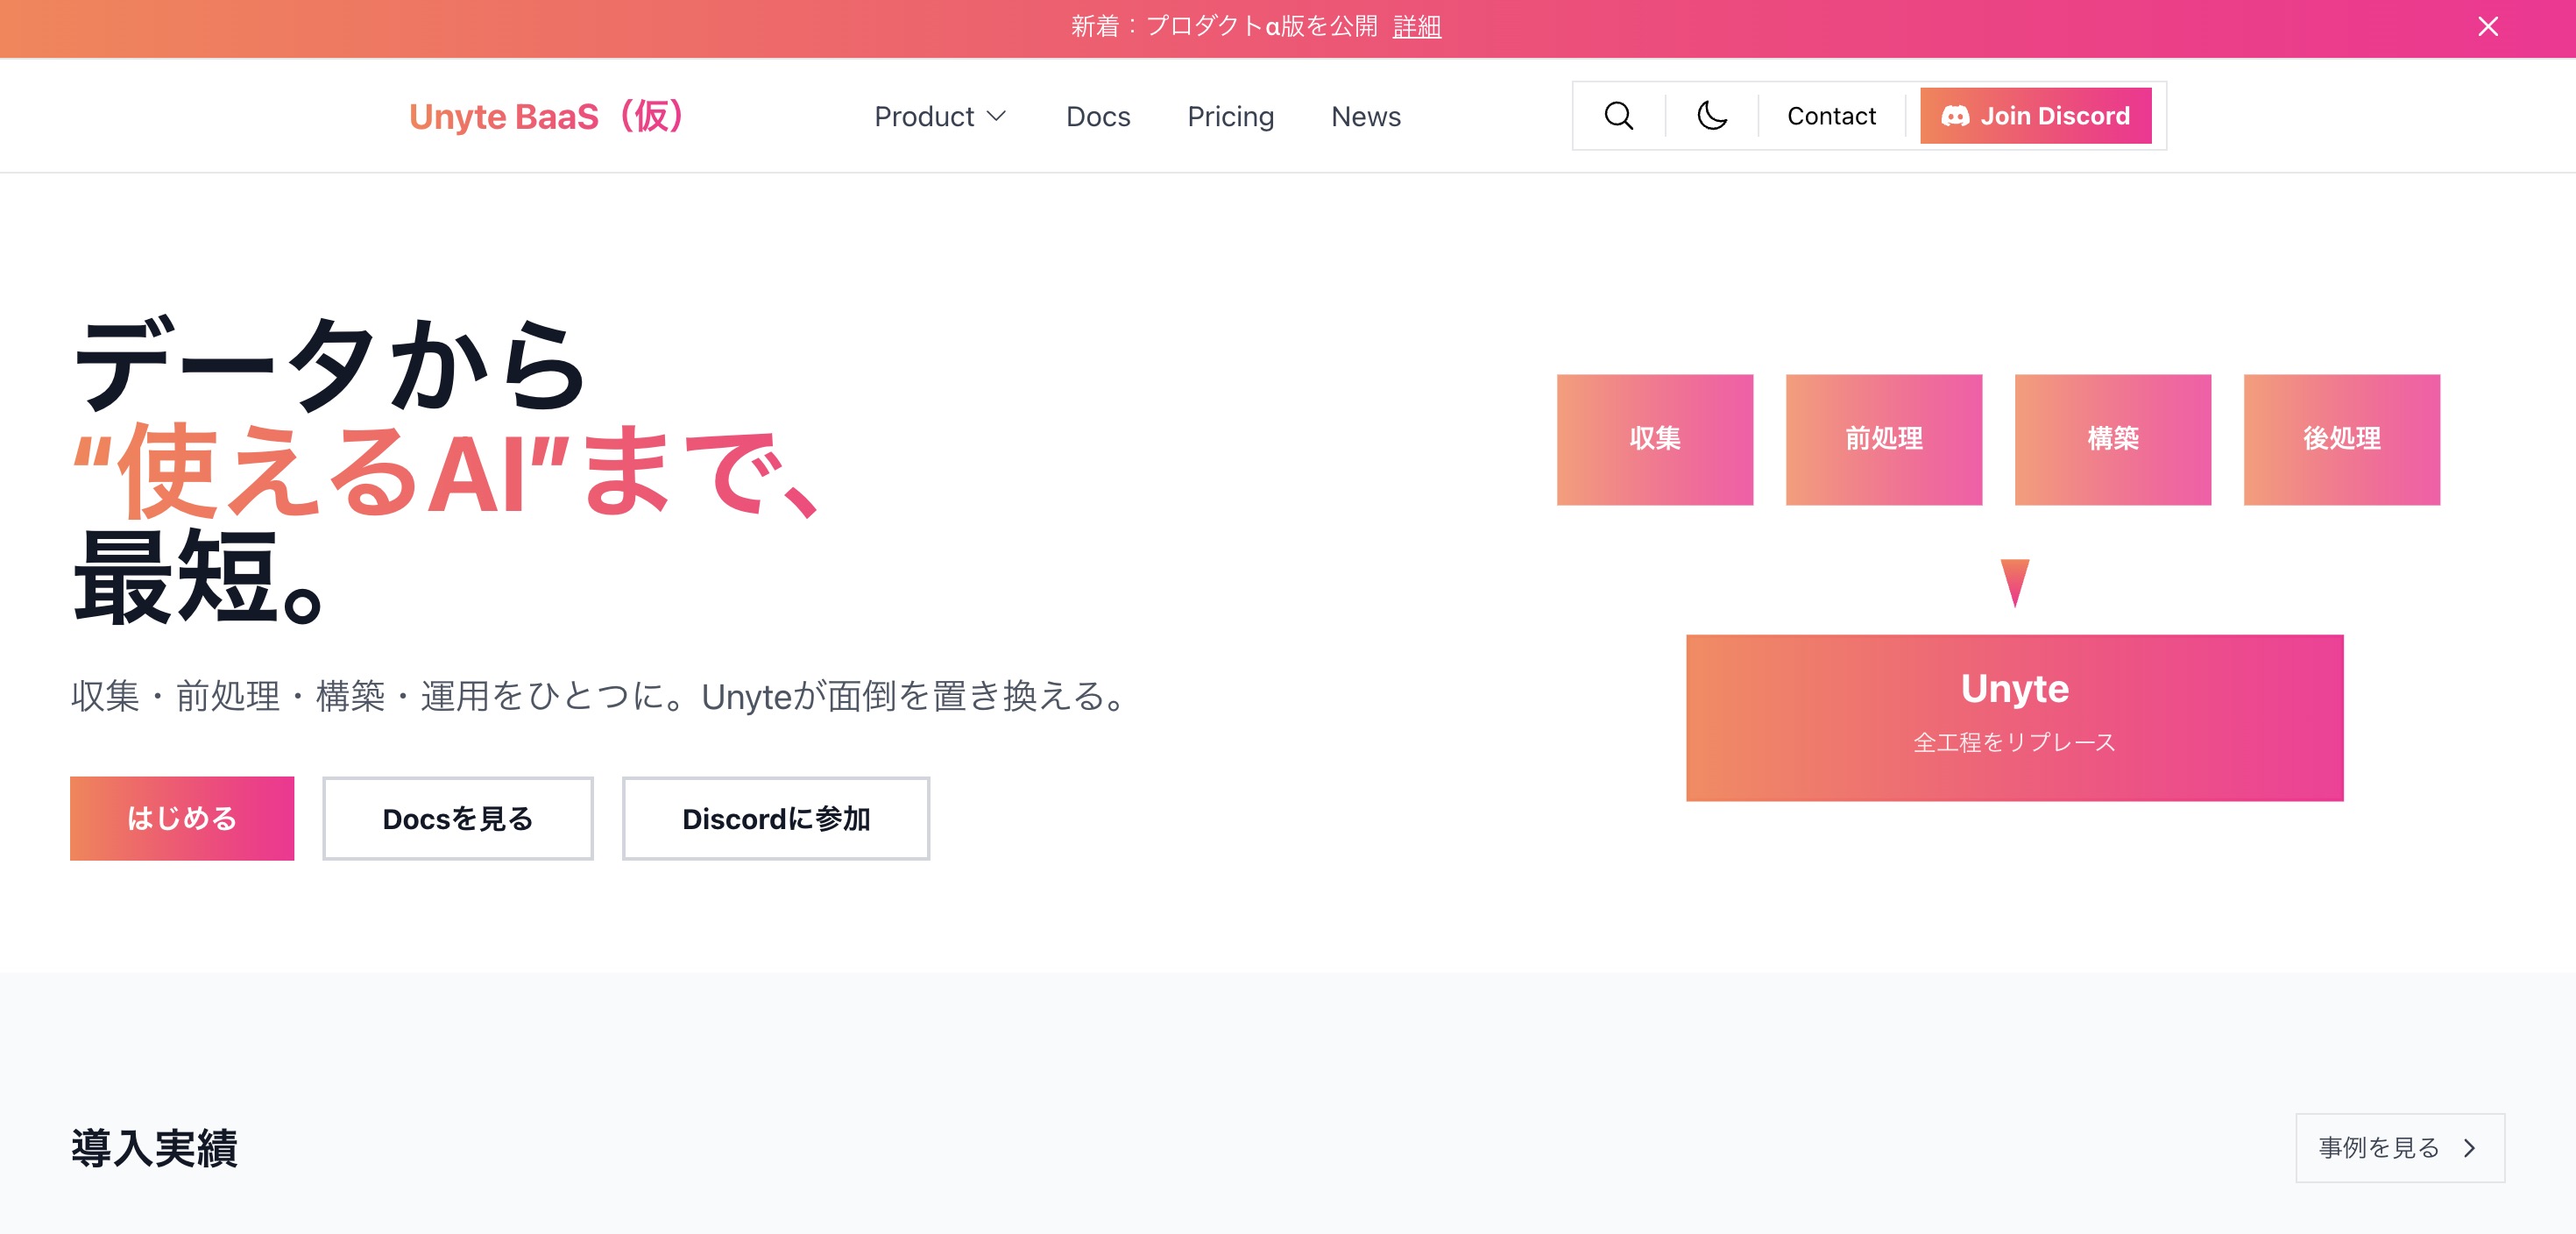Click the Unyte BaaS（仮）logo
2576x1234 pixels.
click(547, 115)
